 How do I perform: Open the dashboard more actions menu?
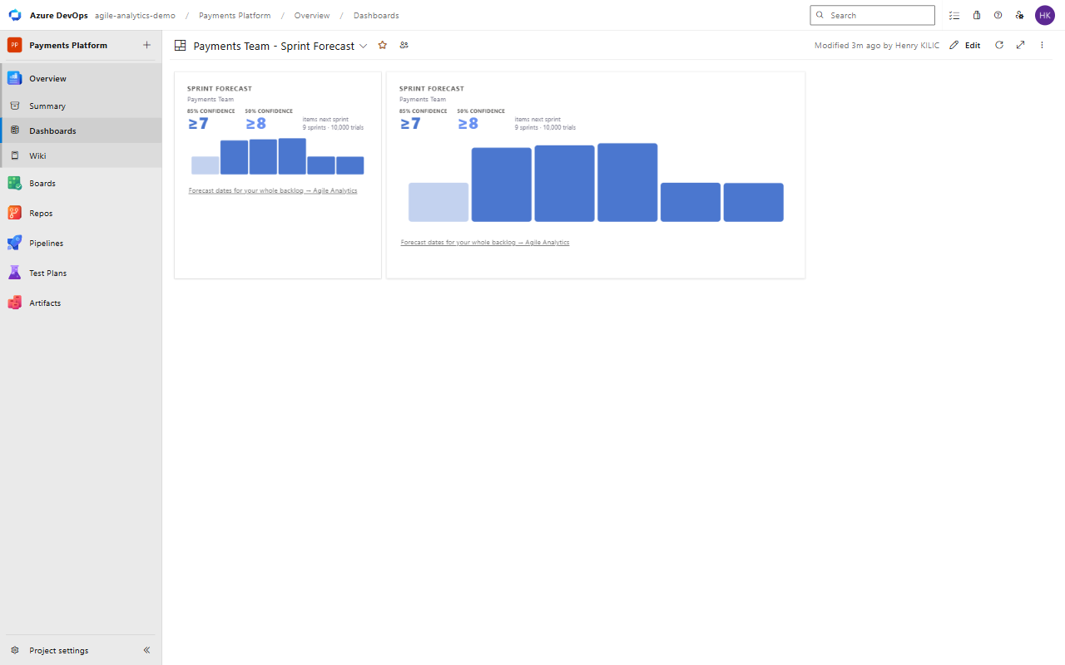point(1042,45)
